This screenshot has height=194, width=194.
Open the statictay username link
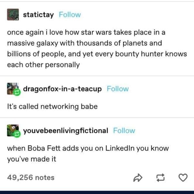pos(38,15)
